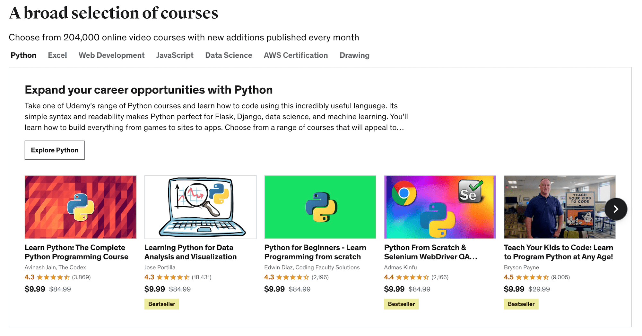Click Bestseller badge under Jose Portilla course
642x336 pixels.
coord(162,304)
